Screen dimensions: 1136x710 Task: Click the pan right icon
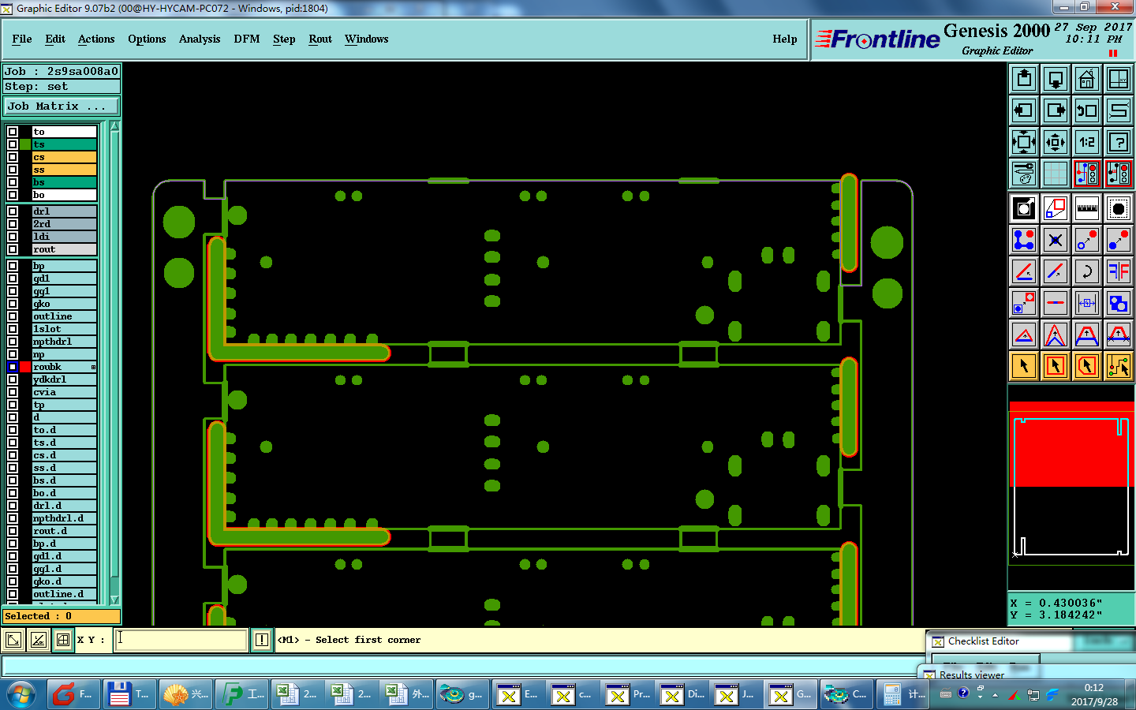pos(1056,110)
